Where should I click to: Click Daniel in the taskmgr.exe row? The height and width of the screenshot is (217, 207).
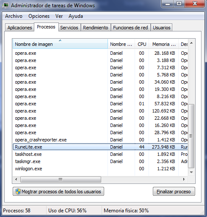point(116,161)
